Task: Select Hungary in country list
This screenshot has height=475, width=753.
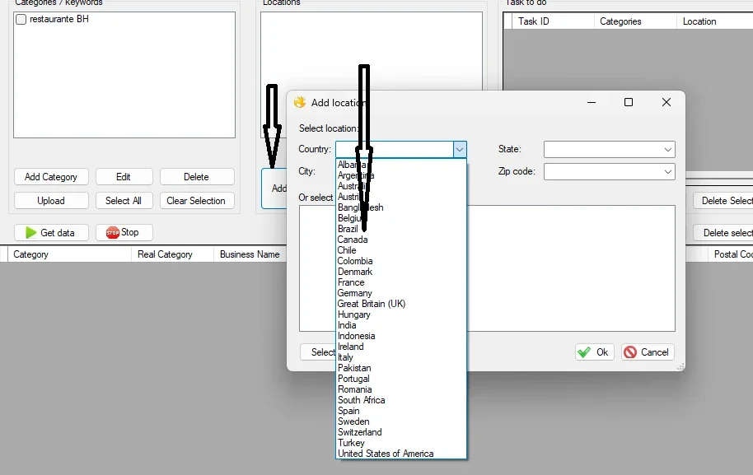Action: point(401,314)
